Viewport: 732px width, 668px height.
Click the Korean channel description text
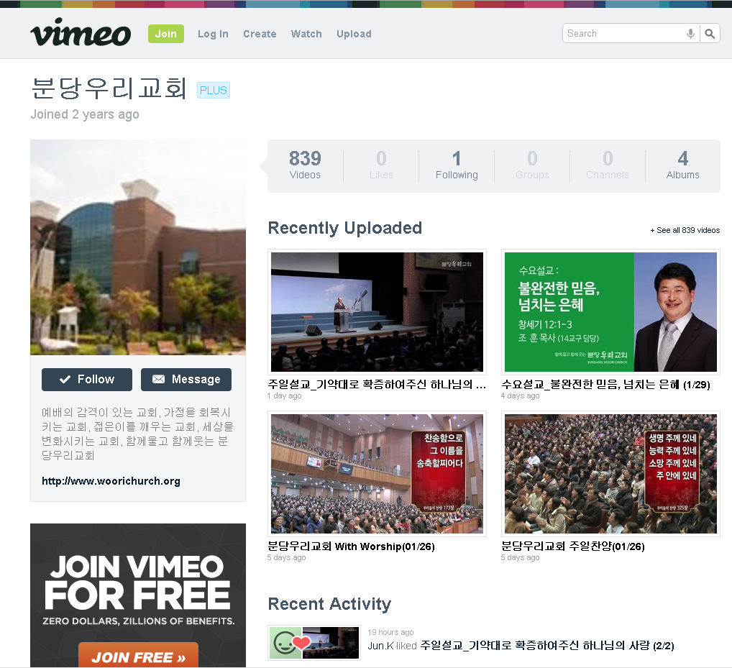[137, 434]
